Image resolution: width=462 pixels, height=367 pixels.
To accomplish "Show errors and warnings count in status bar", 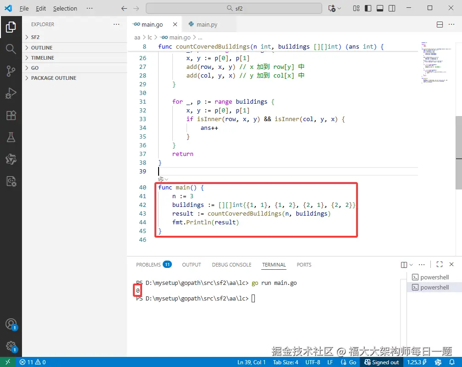I will (33, 362).
